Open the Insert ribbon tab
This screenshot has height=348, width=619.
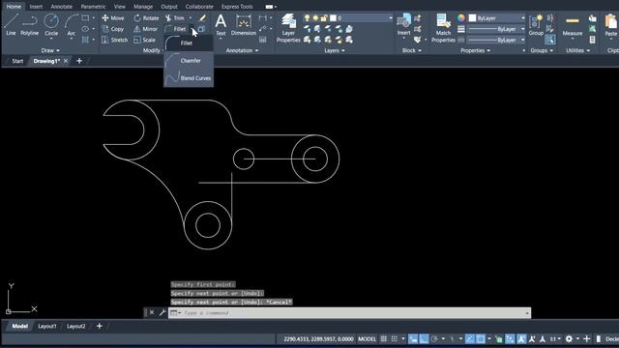pyautogui.click(x=36, y=7)
